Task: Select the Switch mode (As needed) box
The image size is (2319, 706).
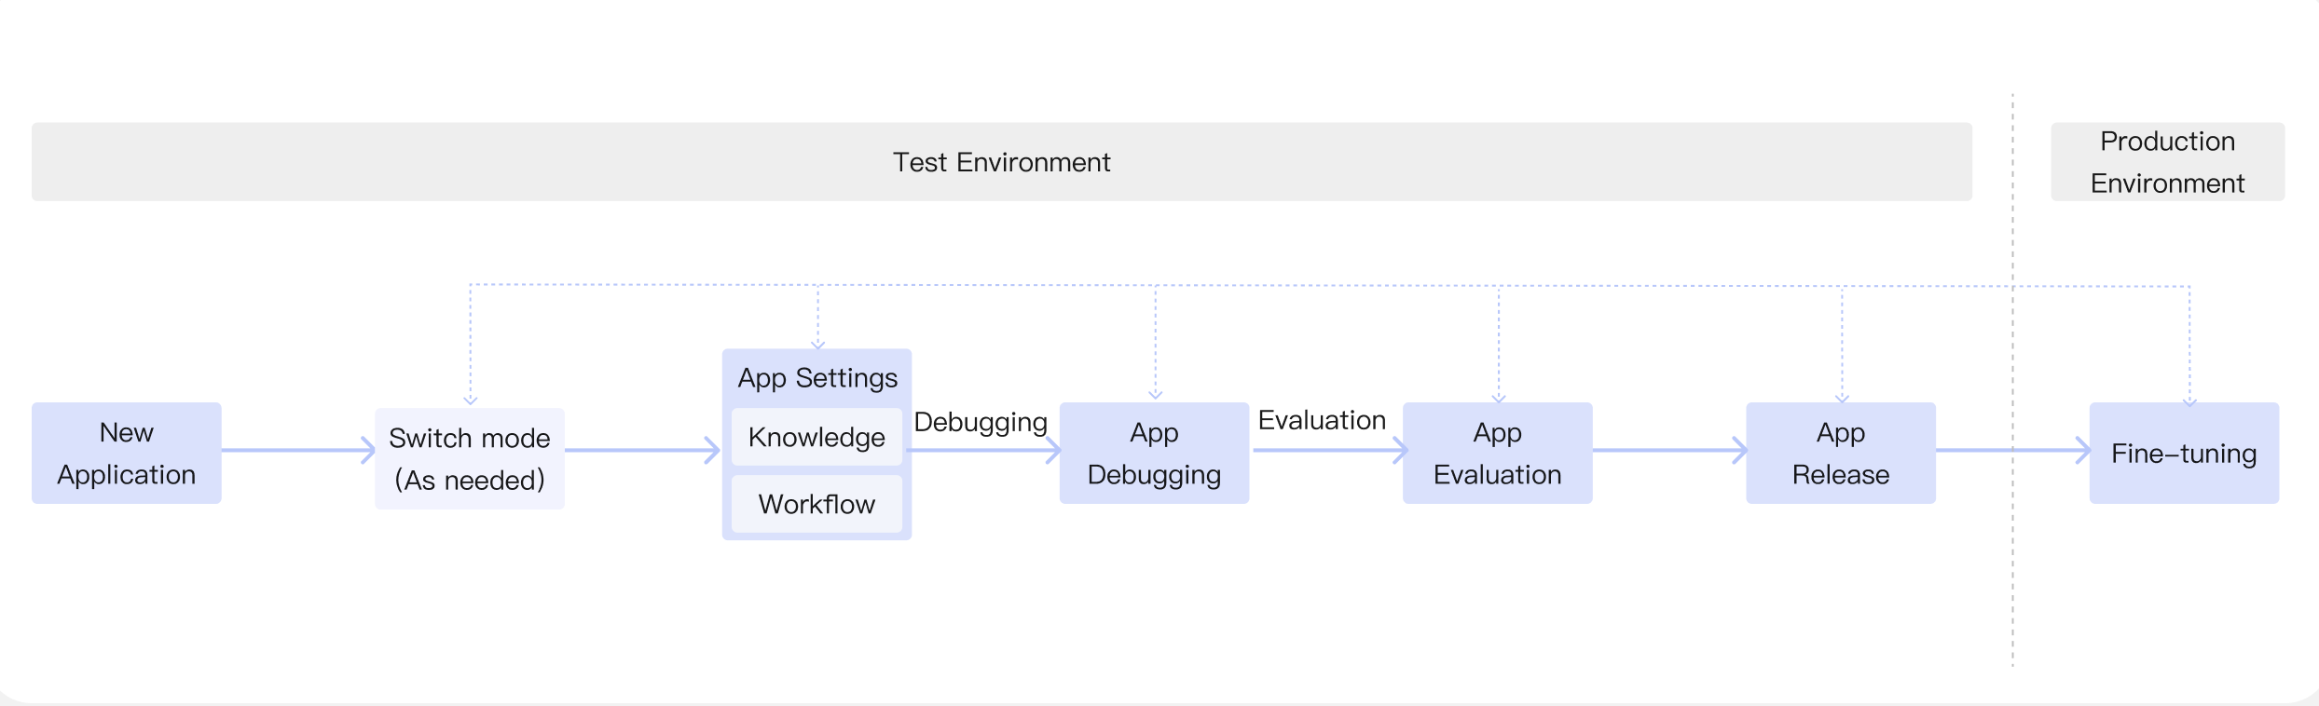Action: tap(469, 458)
